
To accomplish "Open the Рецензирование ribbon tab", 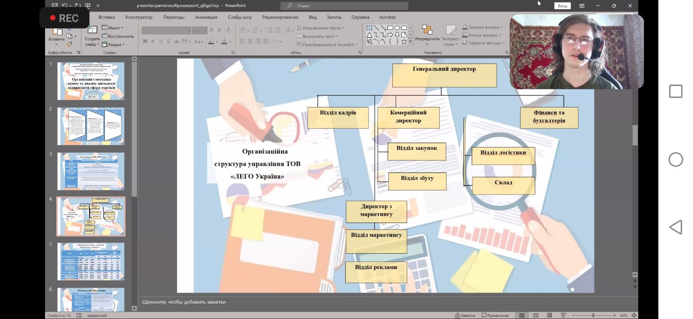I will tap(280, 17).
